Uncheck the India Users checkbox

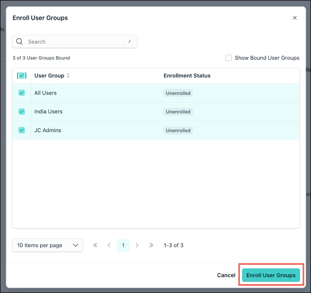coord(22,111)
